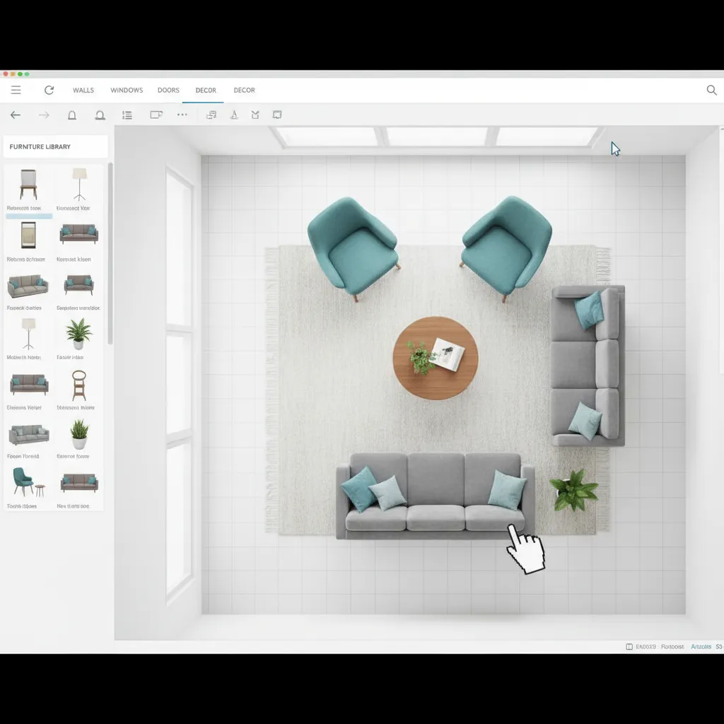The image size is (724, 724).
Task: Pick the floor lamp thumbnail beside the wooden chair
Action: click(x=79, y=185)
